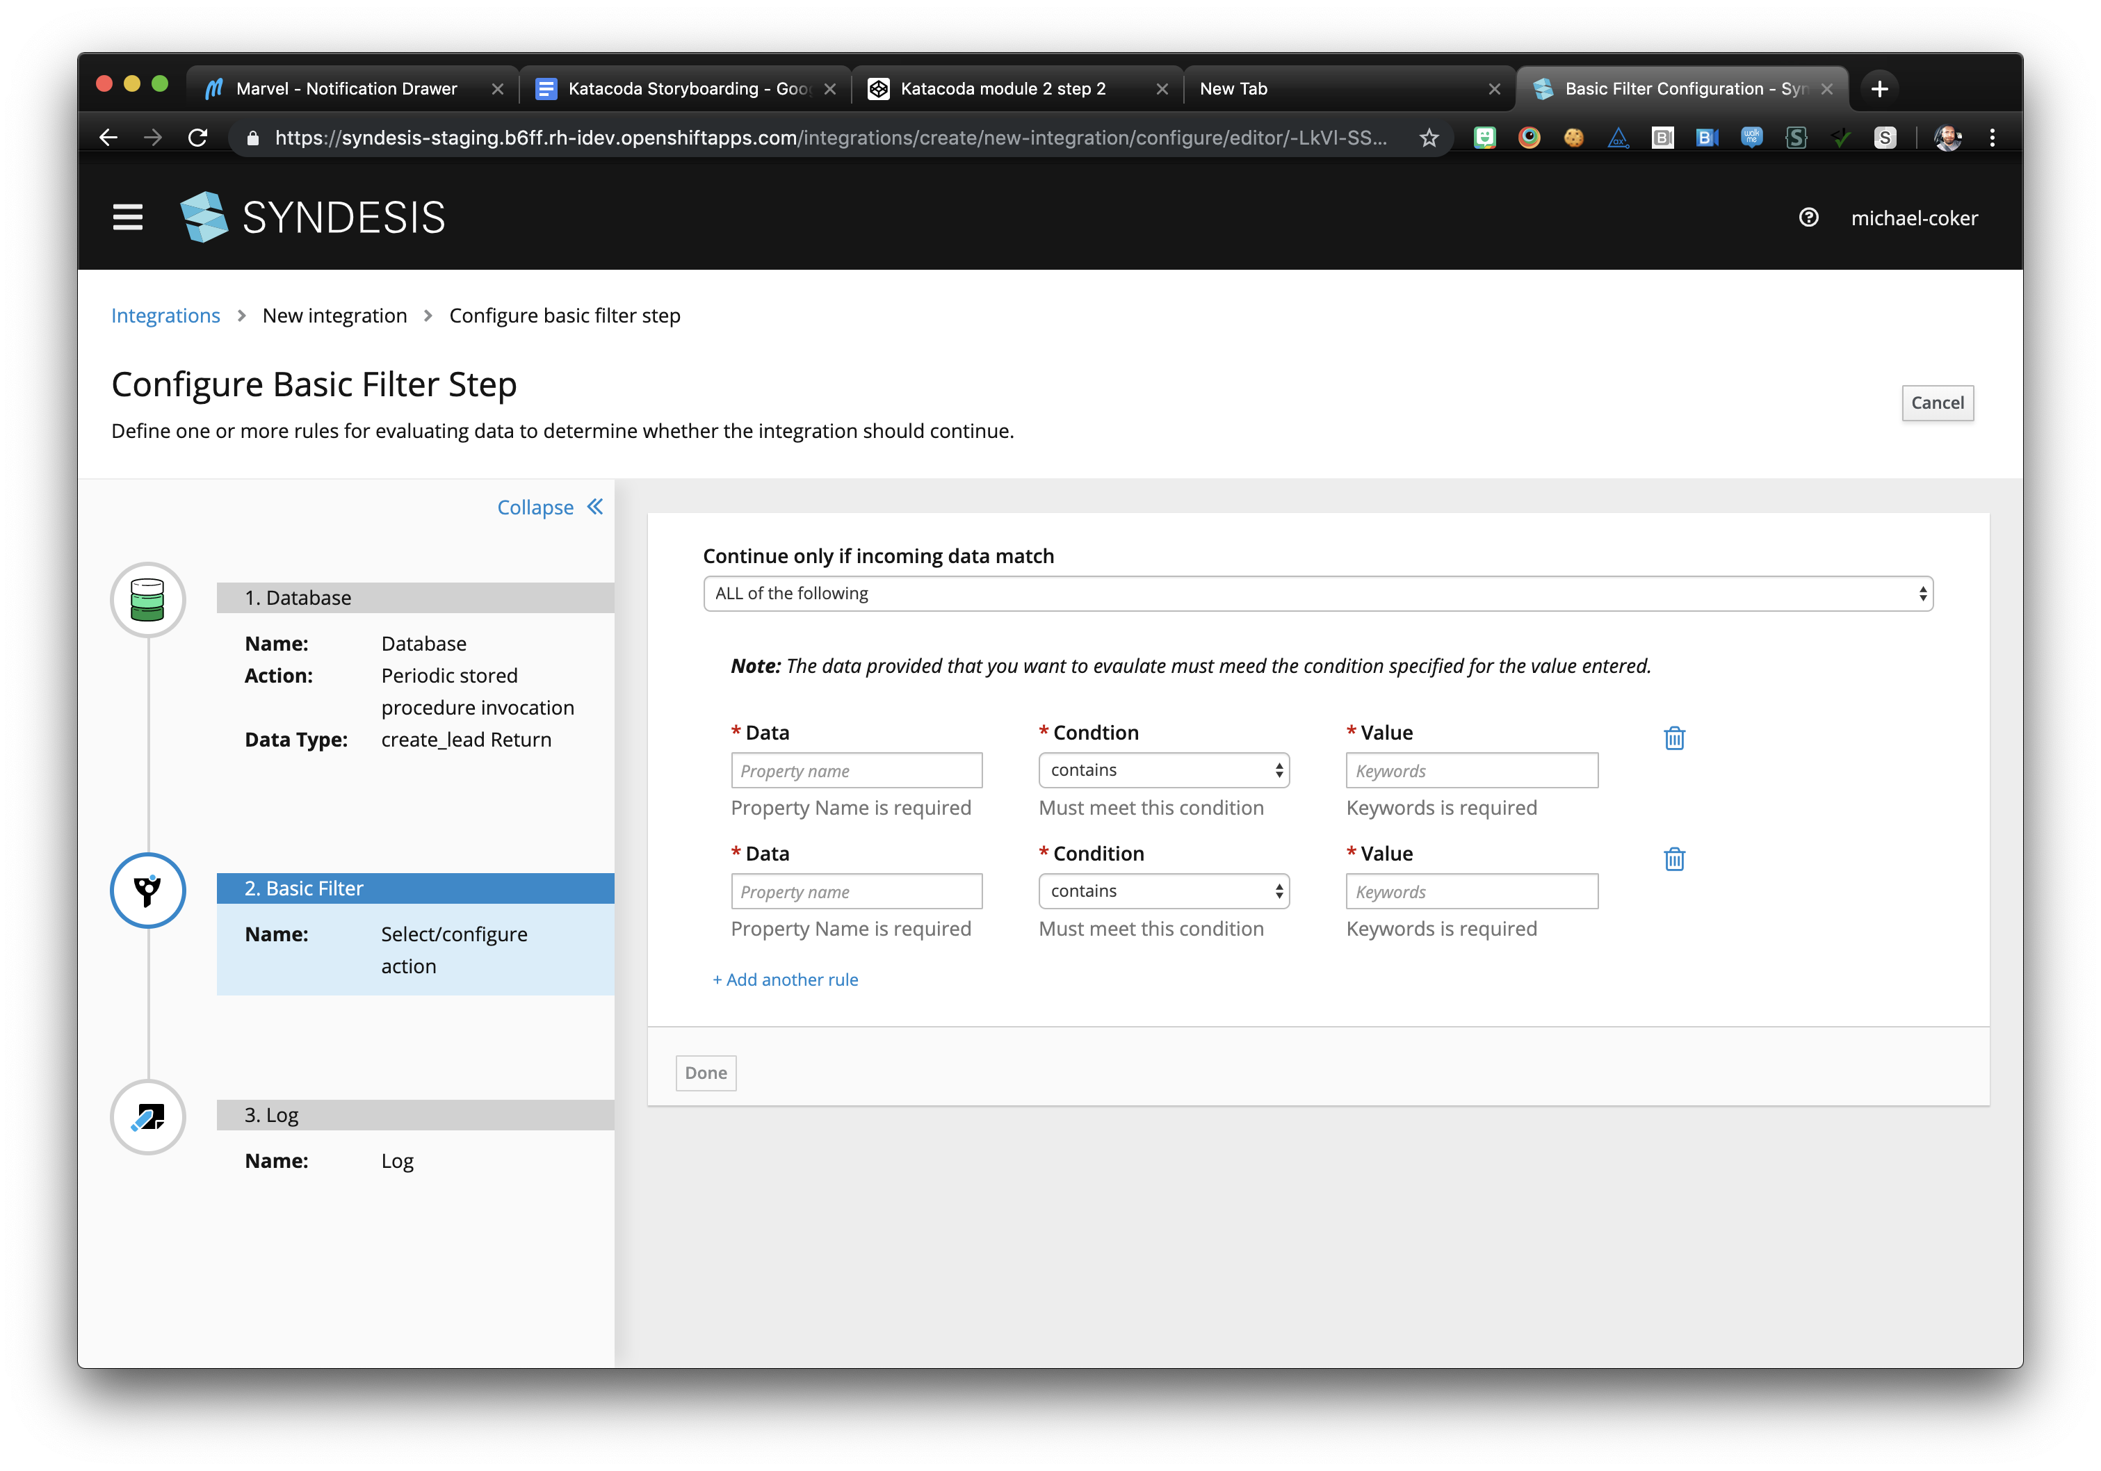Bookmark the page with the star icon
2101x1471 pixels.
1429,138
